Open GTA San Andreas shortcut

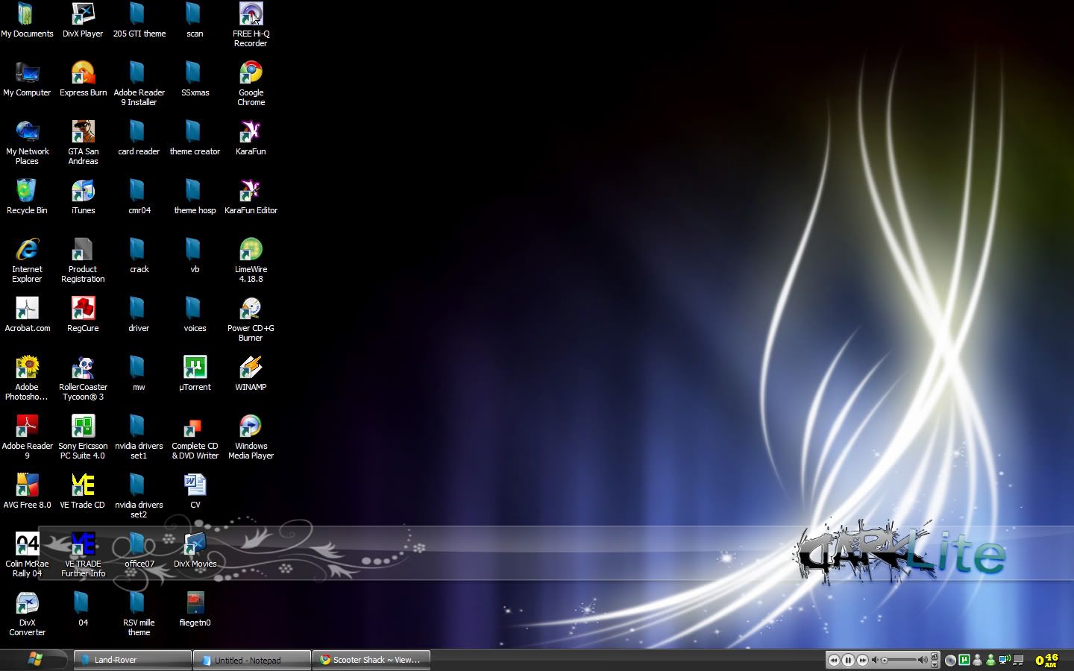[83, 132]
